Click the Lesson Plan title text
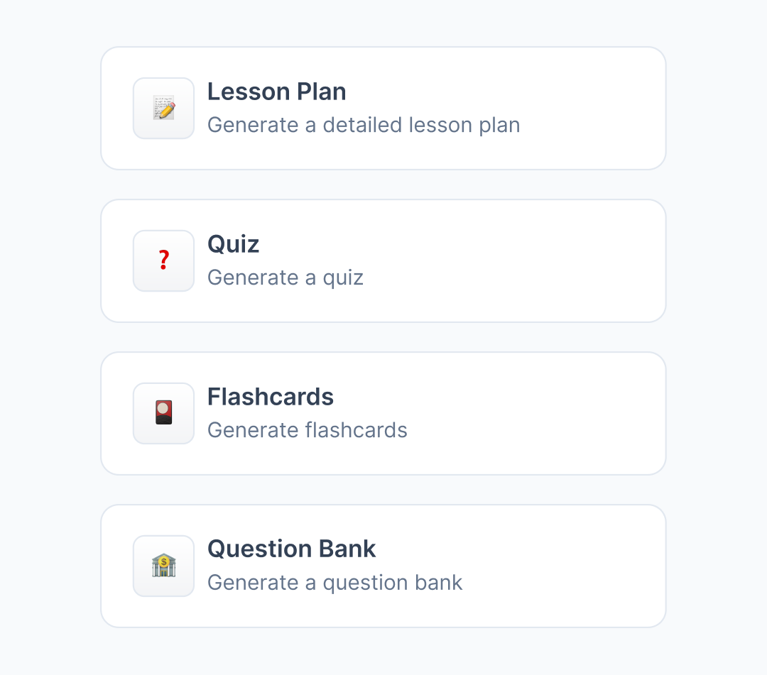This screenshot has height=675, width=767. click(x=276, y=92)
